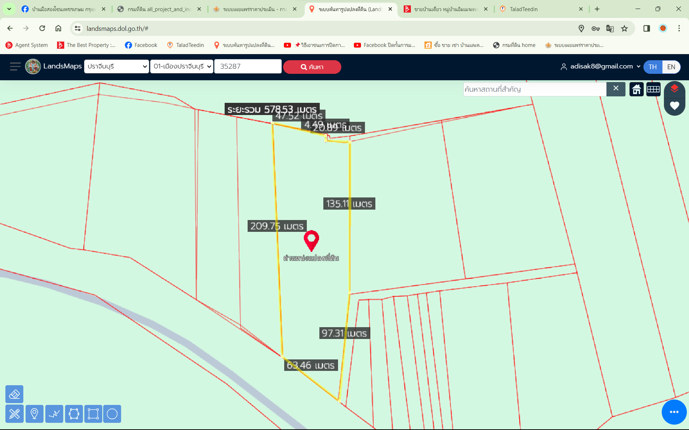Open the map layers panel
Image resolution: width=689 pixels, height=430 pixels.
click(674, 89)
